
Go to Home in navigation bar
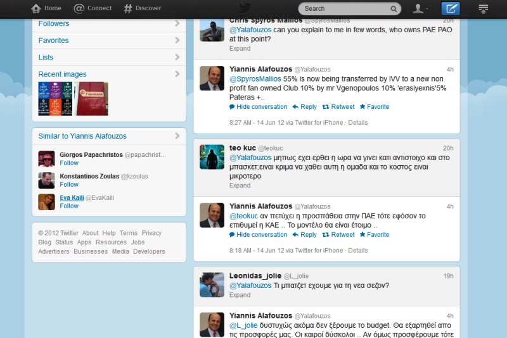46,8
